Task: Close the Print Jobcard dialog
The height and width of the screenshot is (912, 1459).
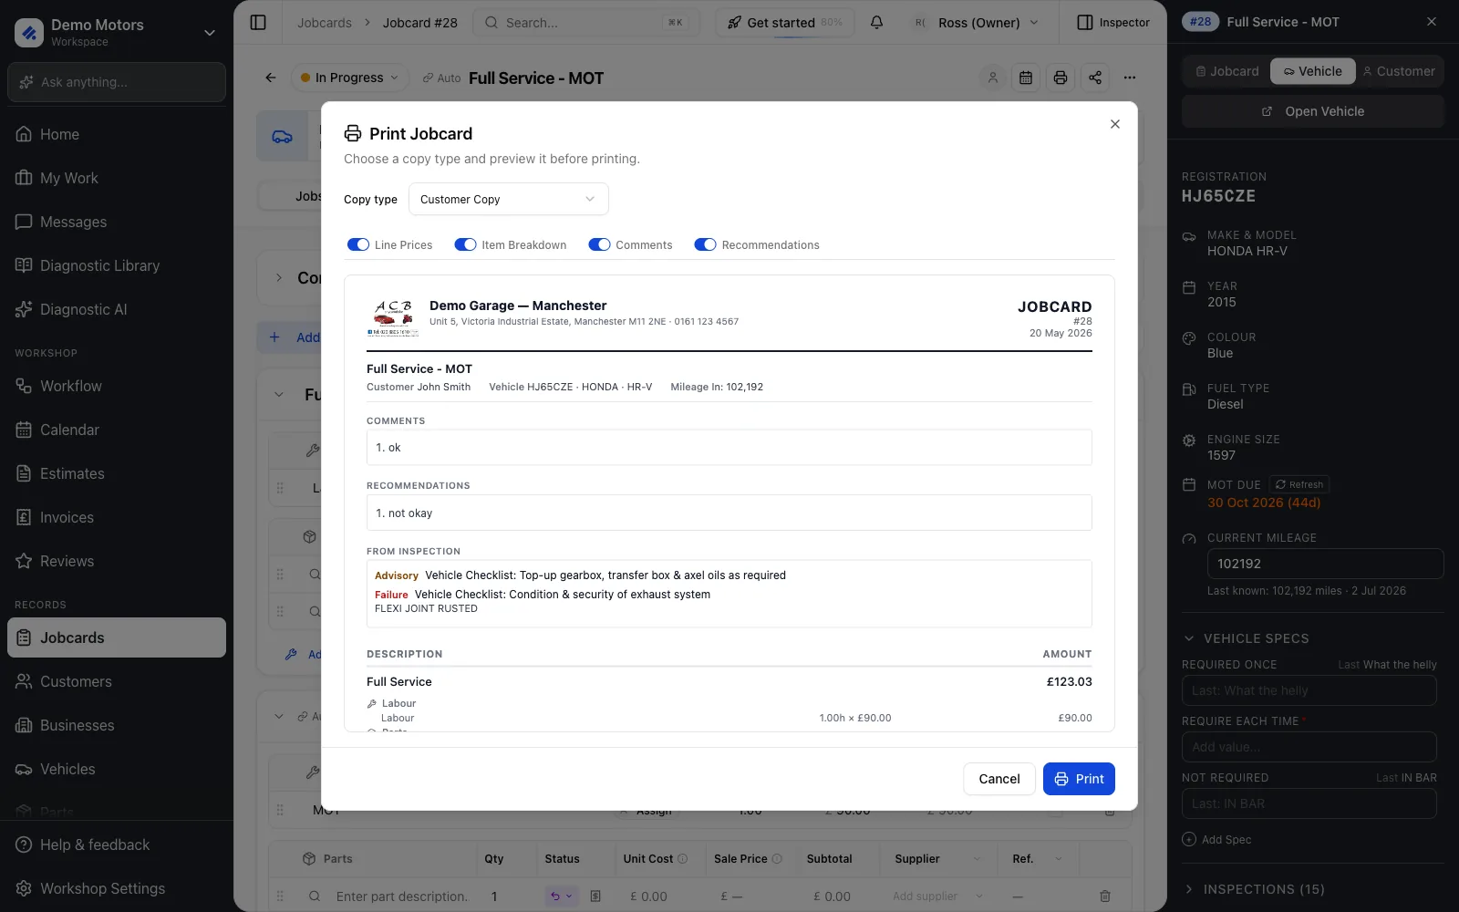Action: (1115, 124)
